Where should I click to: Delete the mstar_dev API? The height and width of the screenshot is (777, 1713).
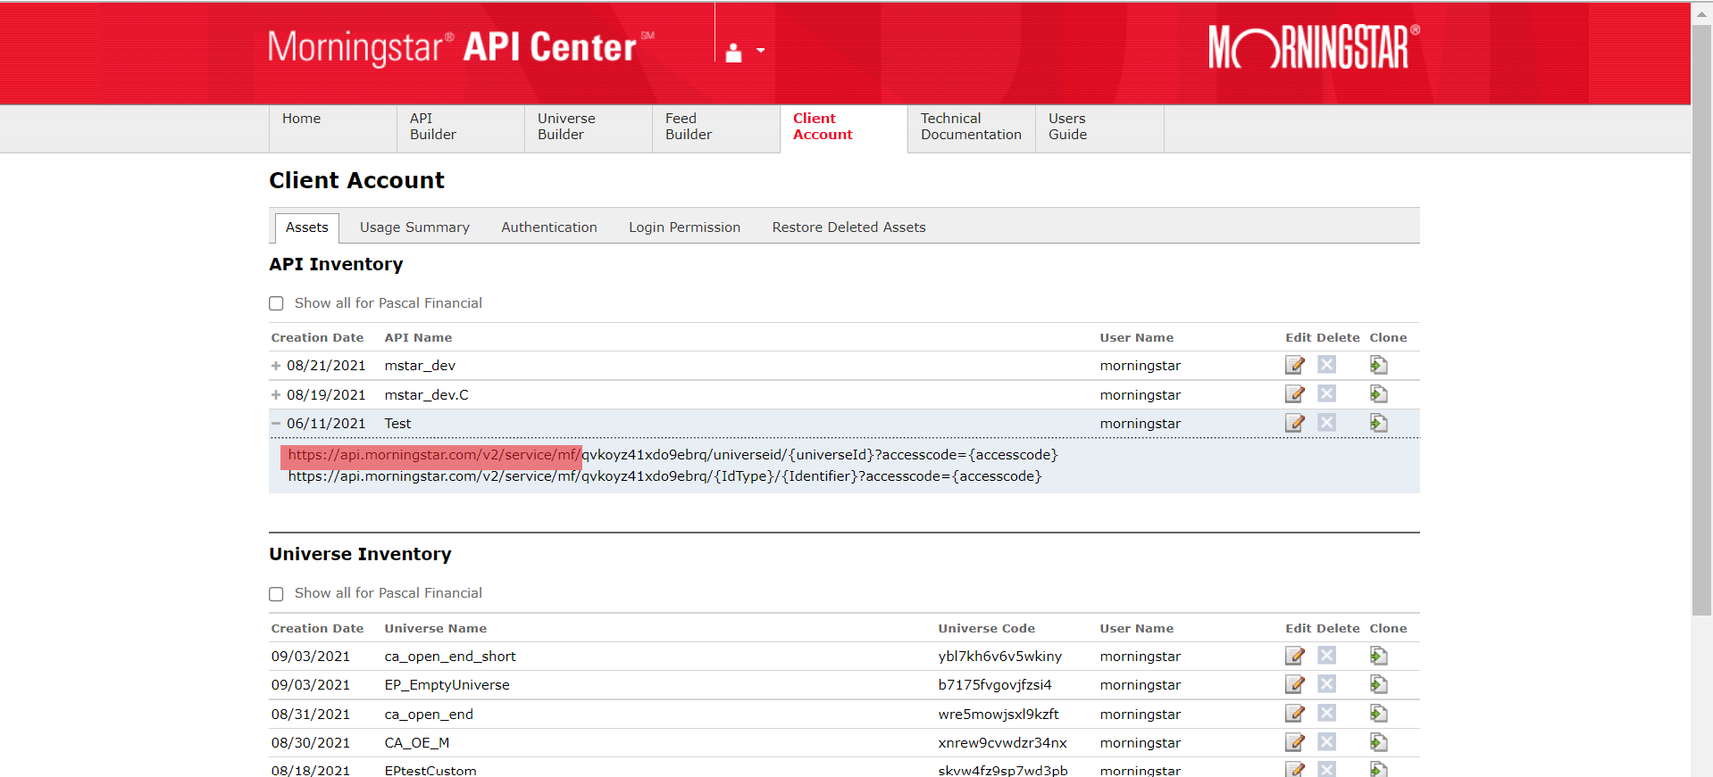[x=1327, y=365]
